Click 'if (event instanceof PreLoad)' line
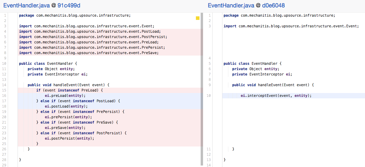The height and width of the screenshot is (167, 365). tap(70, 90)
